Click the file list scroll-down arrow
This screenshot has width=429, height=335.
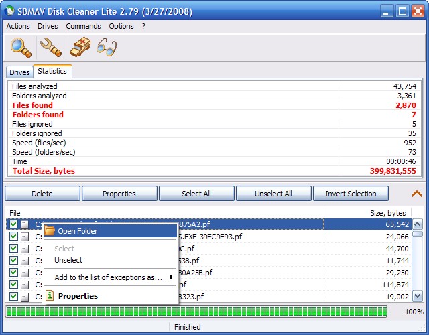coord(417,296)
